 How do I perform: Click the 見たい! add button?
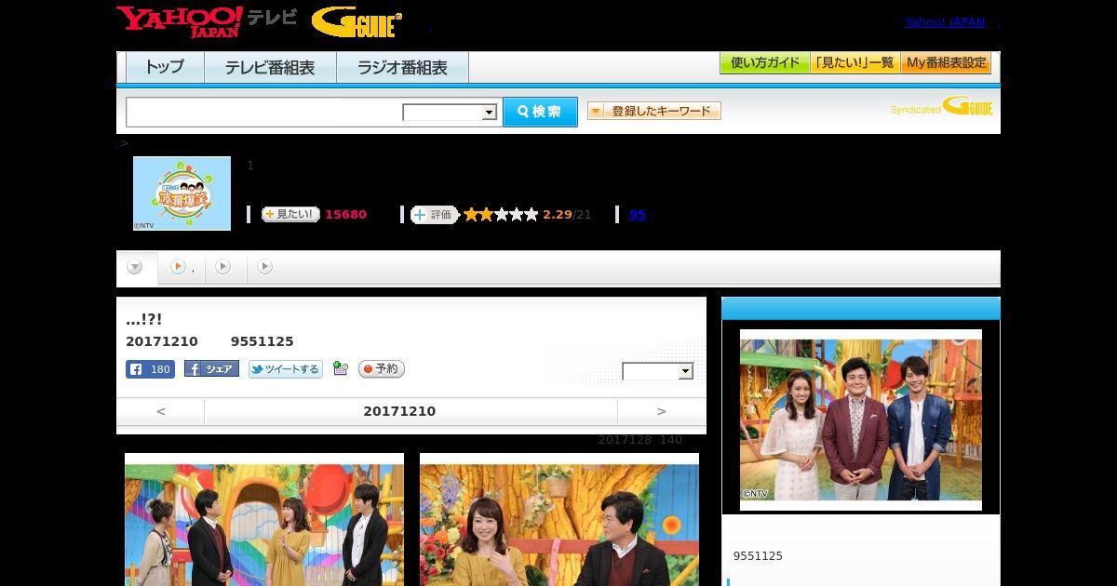[x=290, y=215]
